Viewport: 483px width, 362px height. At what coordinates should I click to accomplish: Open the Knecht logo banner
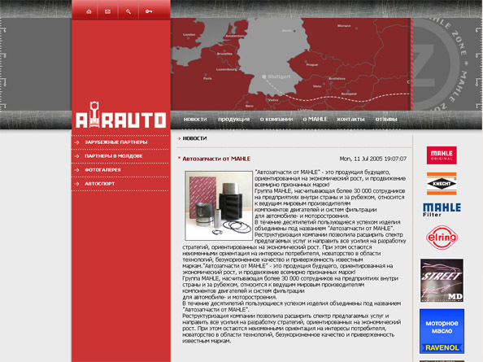coord(442,184)
